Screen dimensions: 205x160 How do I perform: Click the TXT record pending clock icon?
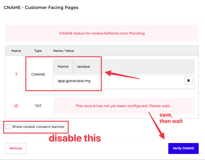(x=16, y=106)
